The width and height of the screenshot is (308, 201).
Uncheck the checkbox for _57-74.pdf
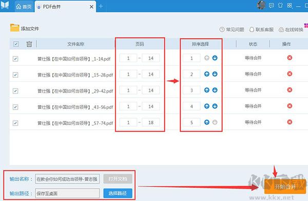coord(15,123)
